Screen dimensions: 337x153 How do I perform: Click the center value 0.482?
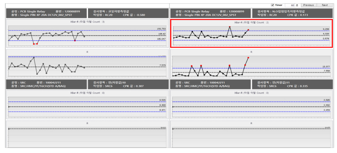pos(327,105)
